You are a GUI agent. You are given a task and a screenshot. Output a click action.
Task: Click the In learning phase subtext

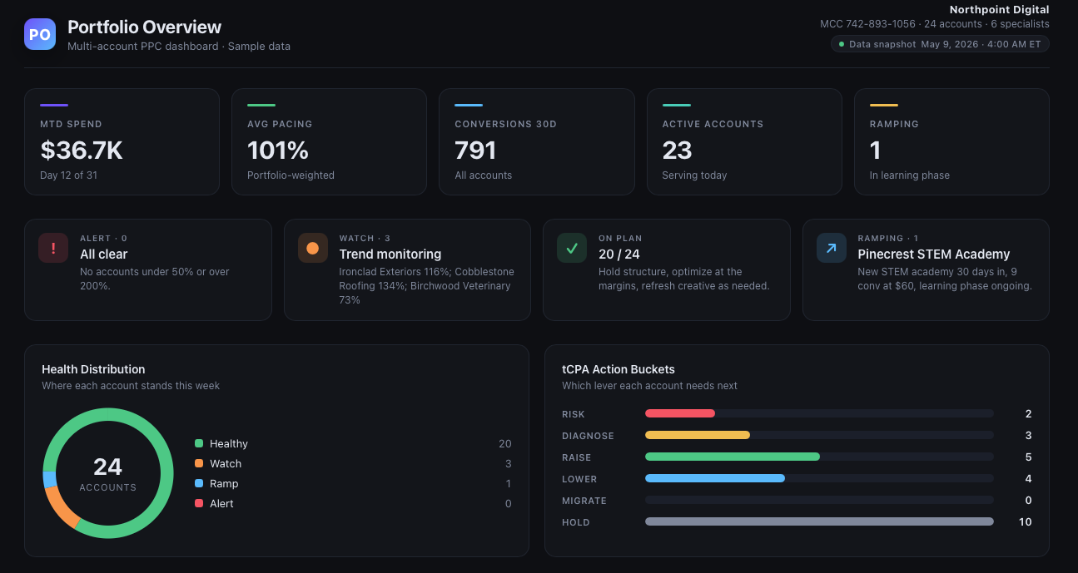[x=910, y=175]
